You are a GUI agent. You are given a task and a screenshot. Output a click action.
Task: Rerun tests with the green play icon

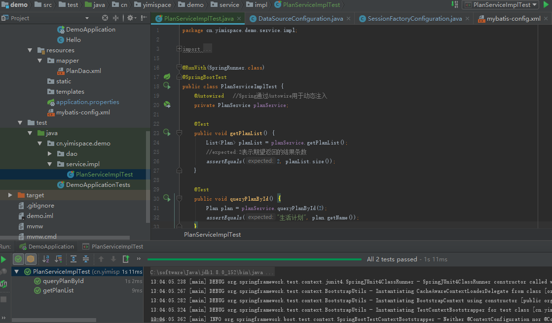[3, 260]
